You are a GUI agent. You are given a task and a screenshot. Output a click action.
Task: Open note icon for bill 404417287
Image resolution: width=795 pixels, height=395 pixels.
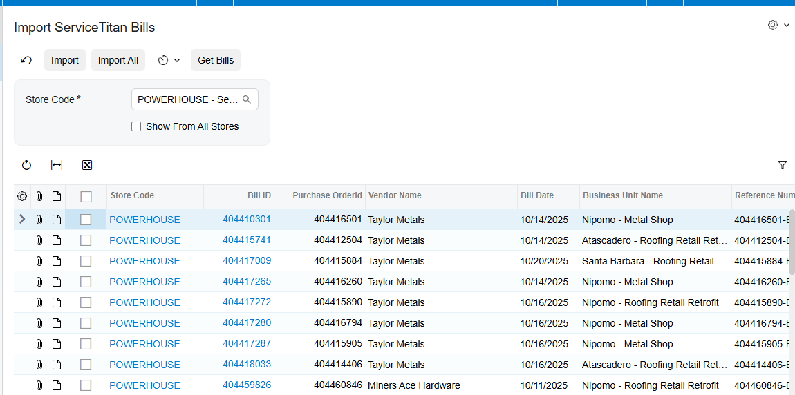[56, 345]
